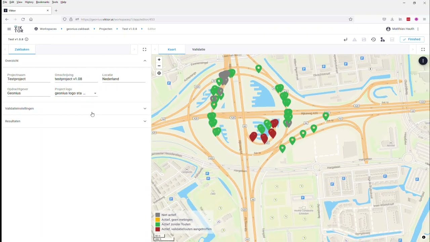Click the topmost green map marker

pyautogui.click(x=258, y=69)
